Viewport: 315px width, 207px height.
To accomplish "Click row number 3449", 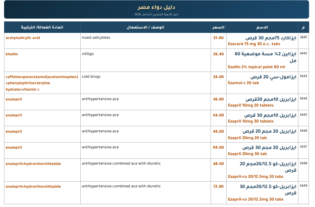I will coord(303,186).
